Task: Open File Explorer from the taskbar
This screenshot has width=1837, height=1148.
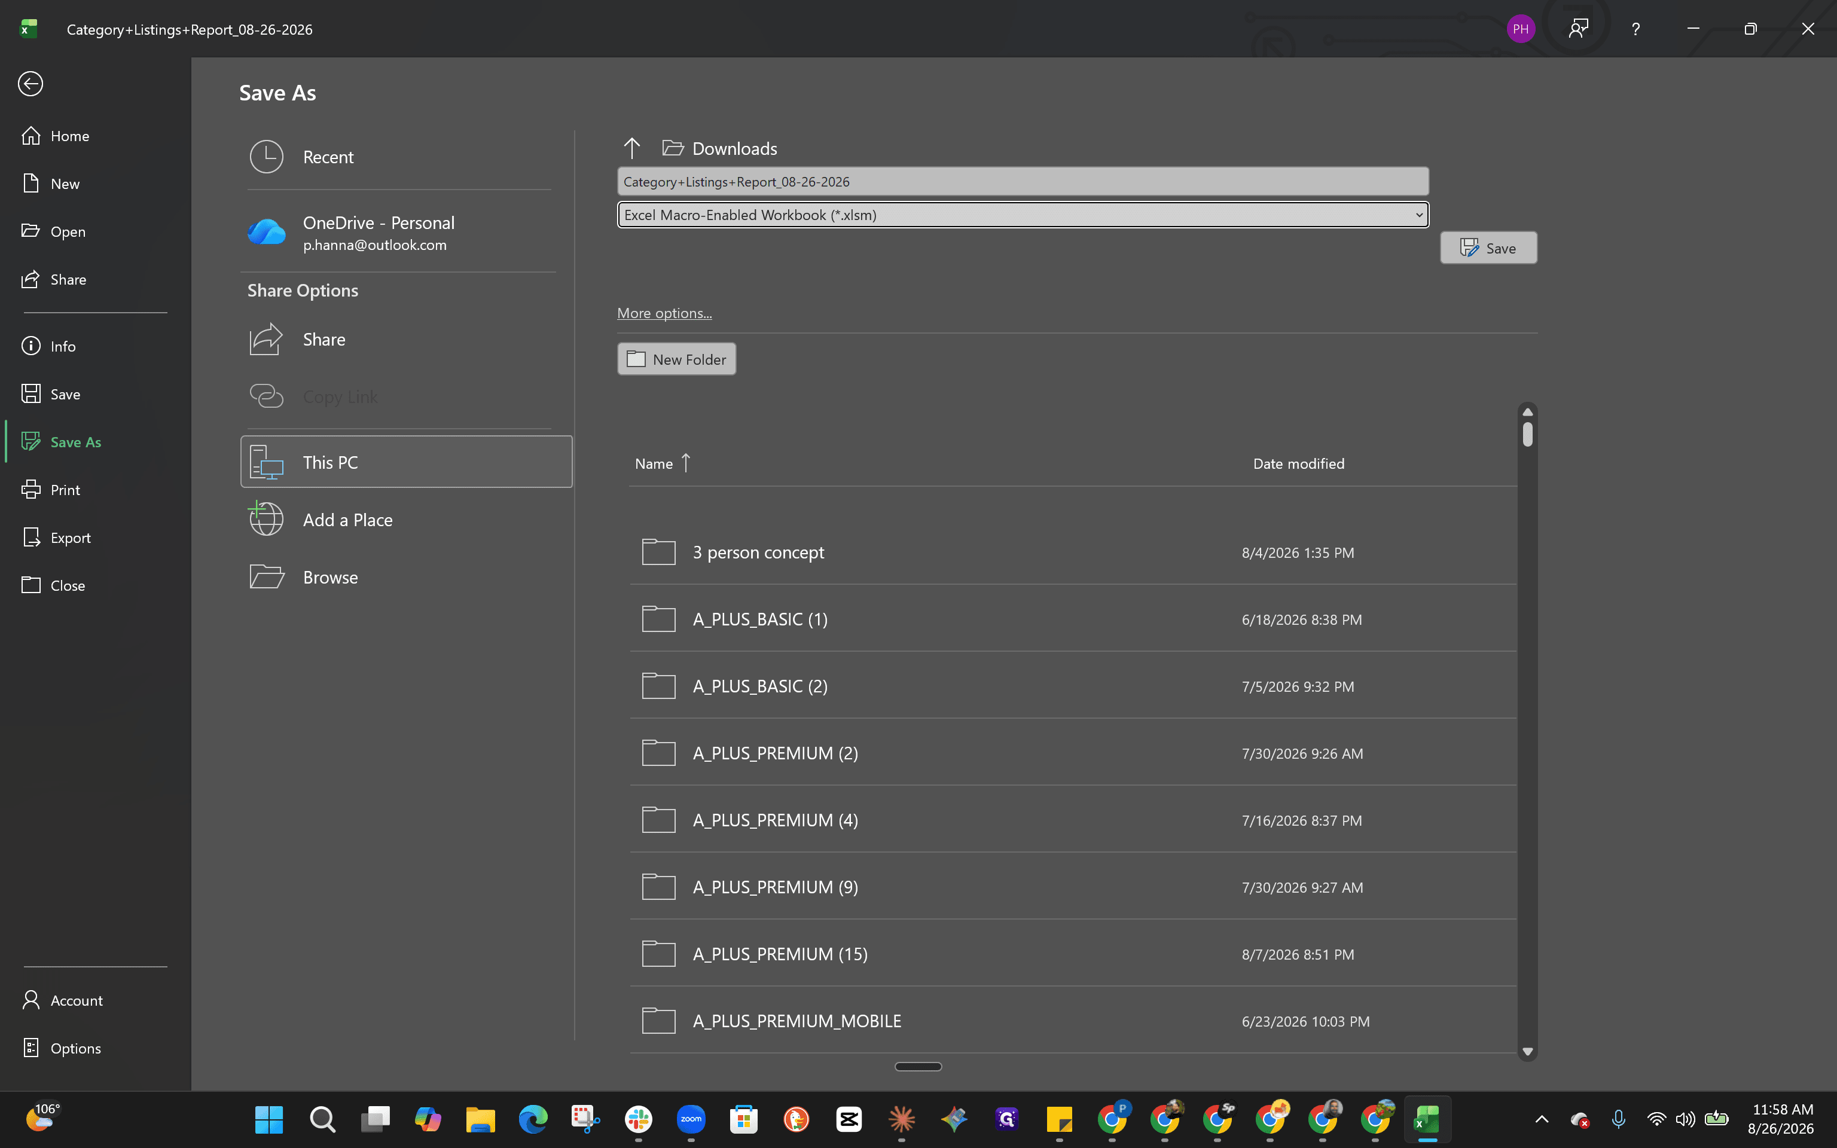Action: click(x=481, y=1119)
